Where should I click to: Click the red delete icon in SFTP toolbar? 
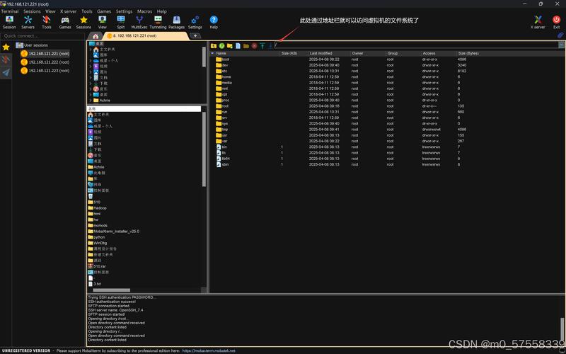254,45
